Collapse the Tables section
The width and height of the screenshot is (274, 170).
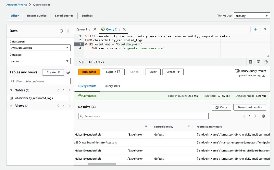11,90
